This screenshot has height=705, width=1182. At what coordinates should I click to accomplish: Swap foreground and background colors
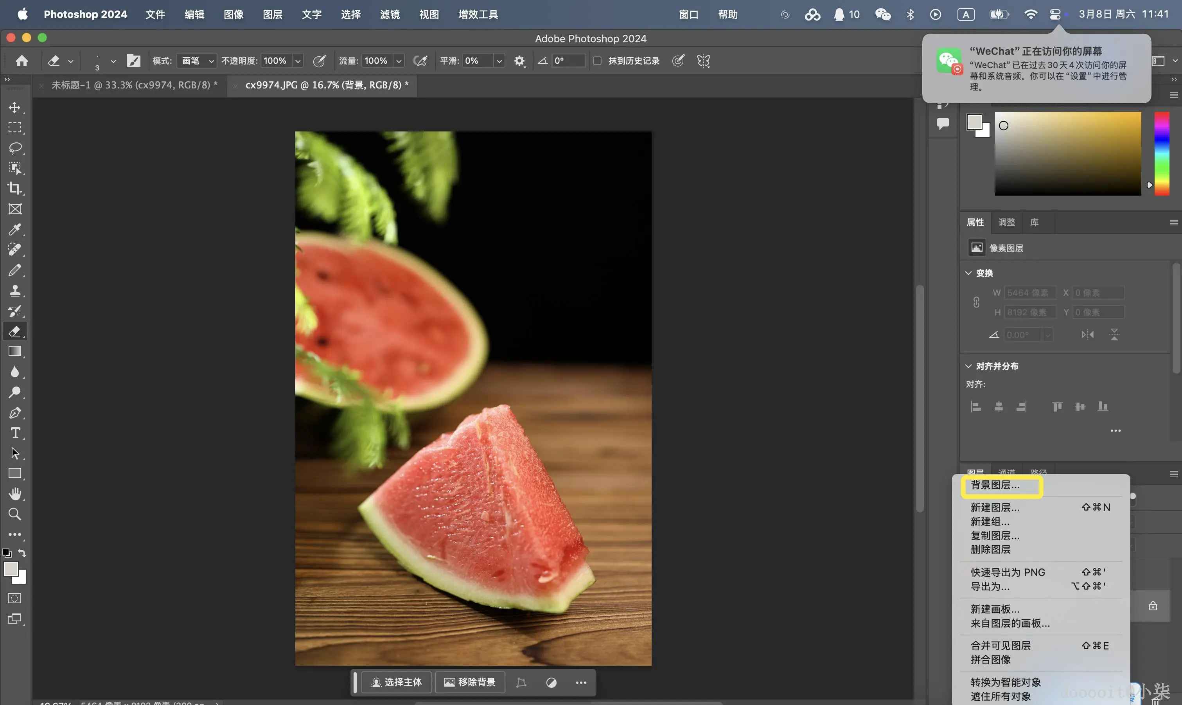coord(22,552)
